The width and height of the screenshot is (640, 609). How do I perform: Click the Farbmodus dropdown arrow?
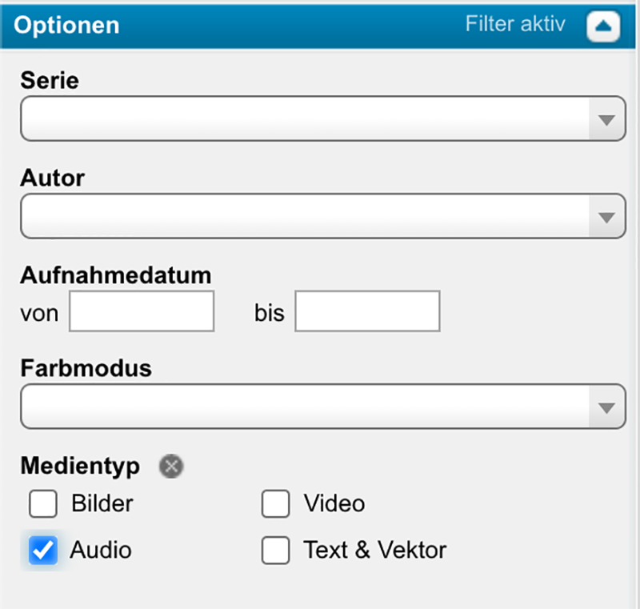click(606, 408)
